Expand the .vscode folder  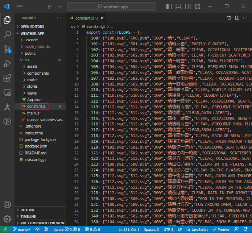[x=40, y=40]
